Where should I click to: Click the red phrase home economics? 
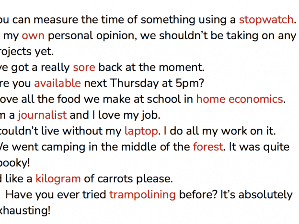coord(240,99)
